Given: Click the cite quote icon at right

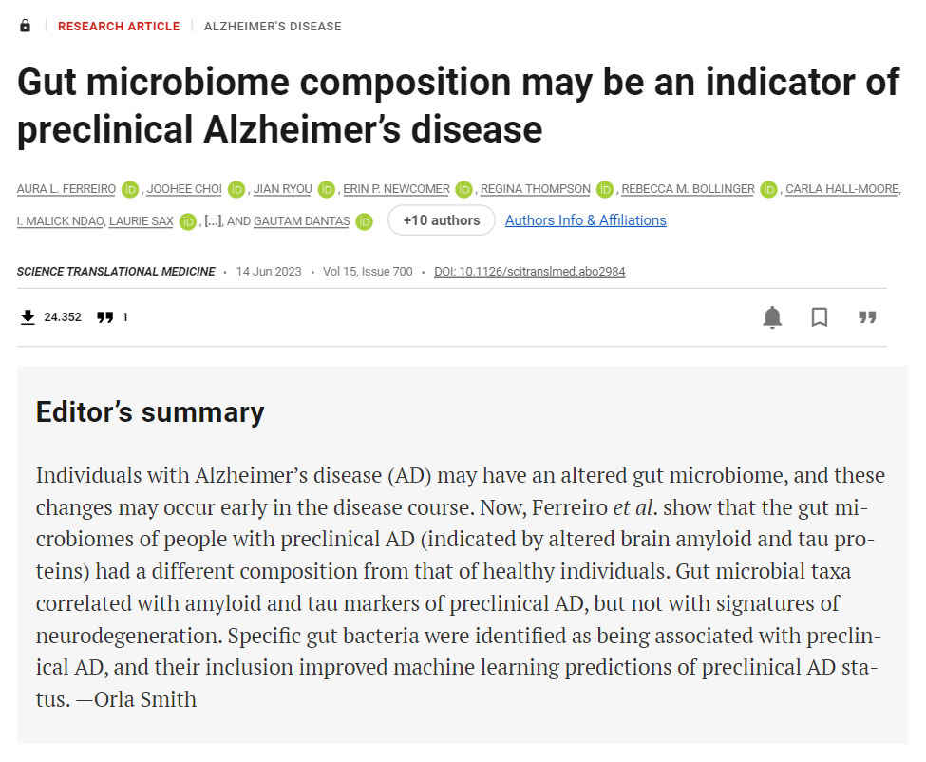Looking at the screenshot, I should (867, 317).
